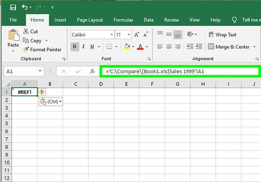
Task: Click the Undo arrow icon
Action: coord(25,7)
